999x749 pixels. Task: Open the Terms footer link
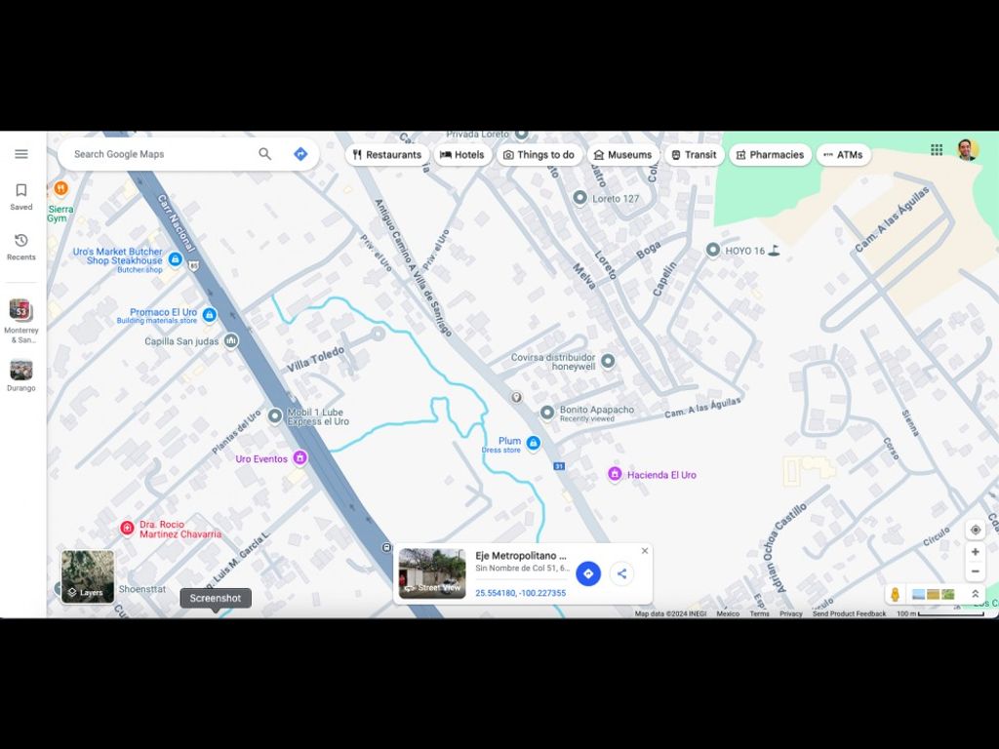[759, 614]
